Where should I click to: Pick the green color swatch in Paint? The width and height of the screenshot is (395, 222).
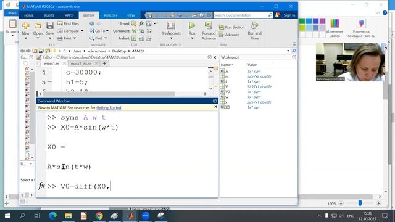click(x=302, y=21)
